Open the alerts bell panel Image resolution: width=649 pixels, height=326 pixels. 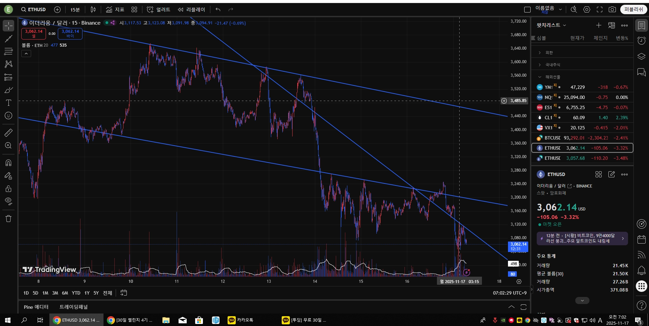coord(641,270)
